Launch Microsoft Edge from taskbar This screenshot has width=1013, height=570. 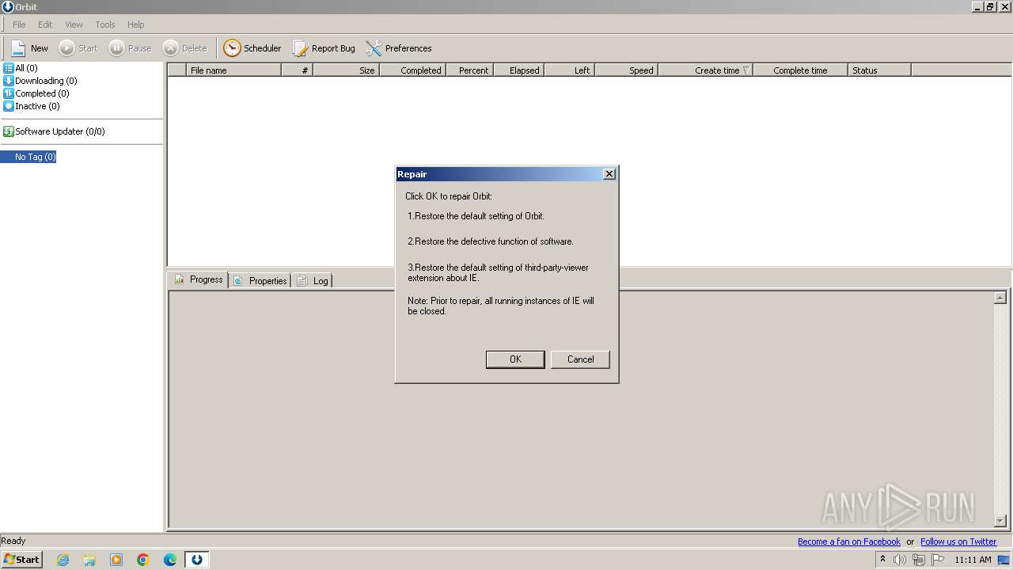pos(170,560)
